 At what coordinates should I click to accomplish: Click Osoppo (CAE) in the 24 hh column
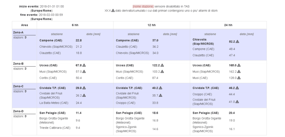tap(203, 94)
